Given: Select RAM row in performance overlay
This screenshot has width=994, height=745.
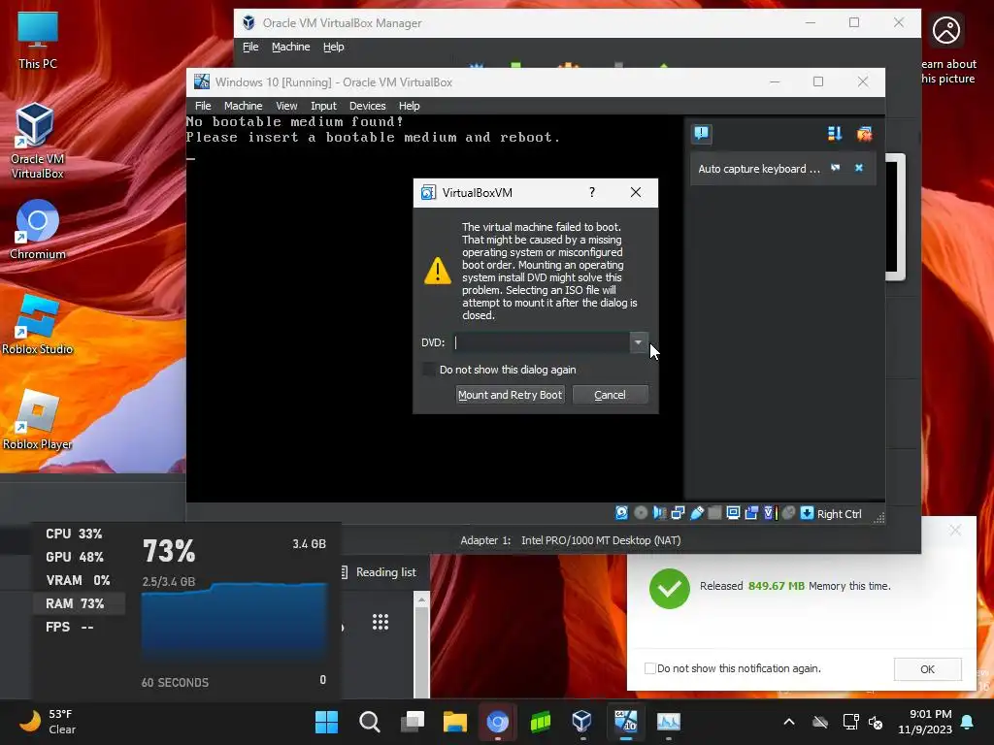Looking at the screenshot, I should [79, 603].
